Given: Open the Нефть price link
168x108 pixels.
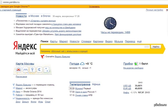Looking at the screenshot, I should tap(126, 92).
